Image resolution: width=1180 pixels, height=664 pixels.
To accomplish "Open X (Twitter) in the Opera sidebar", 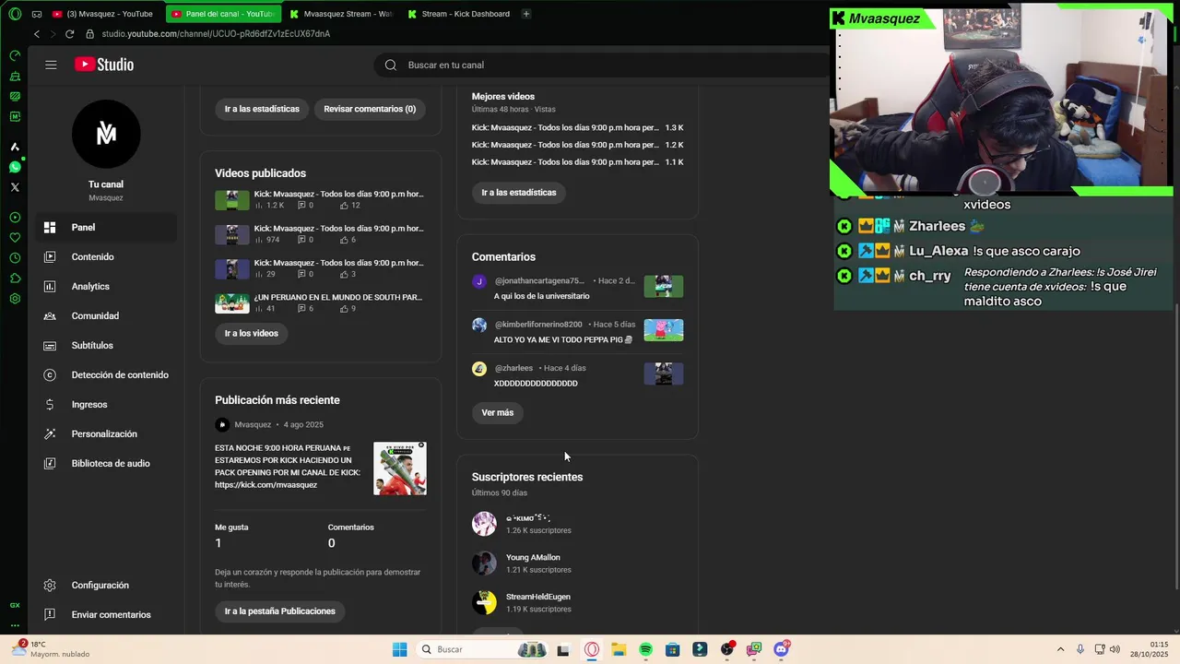I will [15, 187].
